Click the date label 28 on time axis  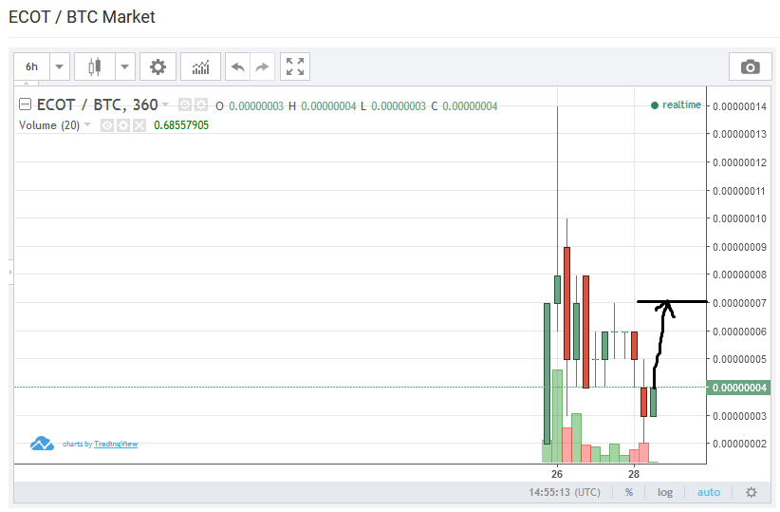[x=634, y=474]
